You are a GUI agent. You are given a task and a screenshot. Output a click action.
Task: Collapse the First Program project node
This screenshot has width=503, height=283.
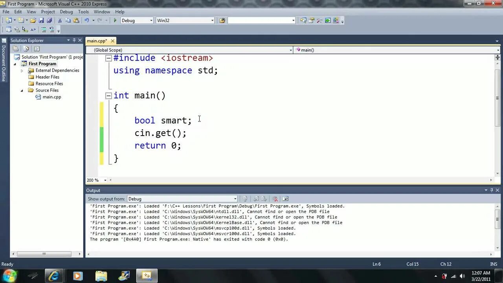coord(15,64)
